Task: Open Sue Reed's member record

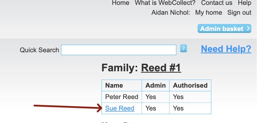Action: tap(120, 108)
